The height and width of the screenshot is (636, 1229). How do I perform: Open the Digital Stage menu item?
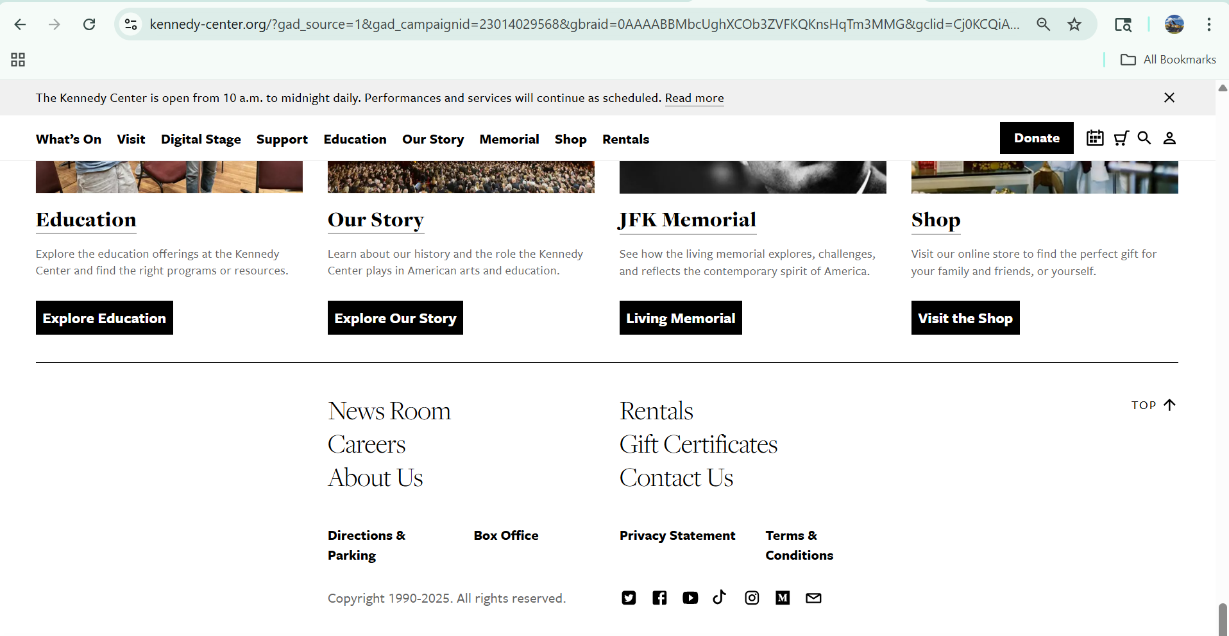tap(201, 139)
